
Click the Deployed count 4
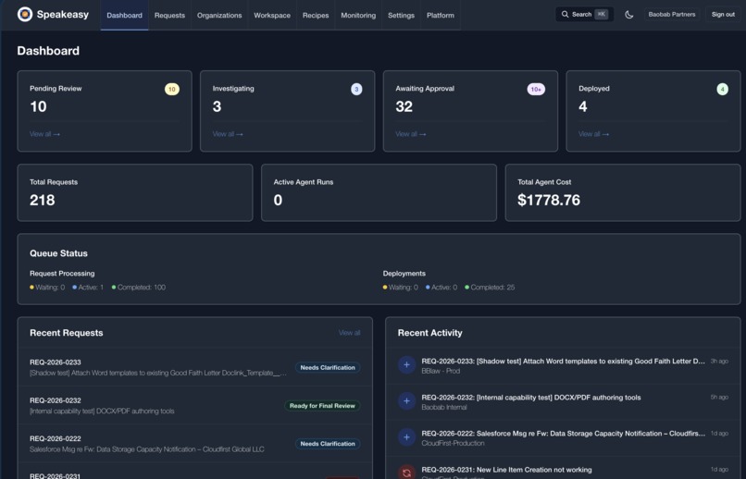point(583,106)
